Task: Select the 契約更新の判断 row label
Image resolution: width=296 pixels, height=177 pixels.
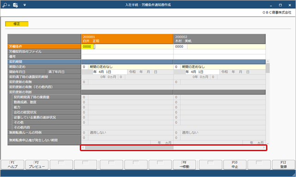Action: tap(44, 92)
